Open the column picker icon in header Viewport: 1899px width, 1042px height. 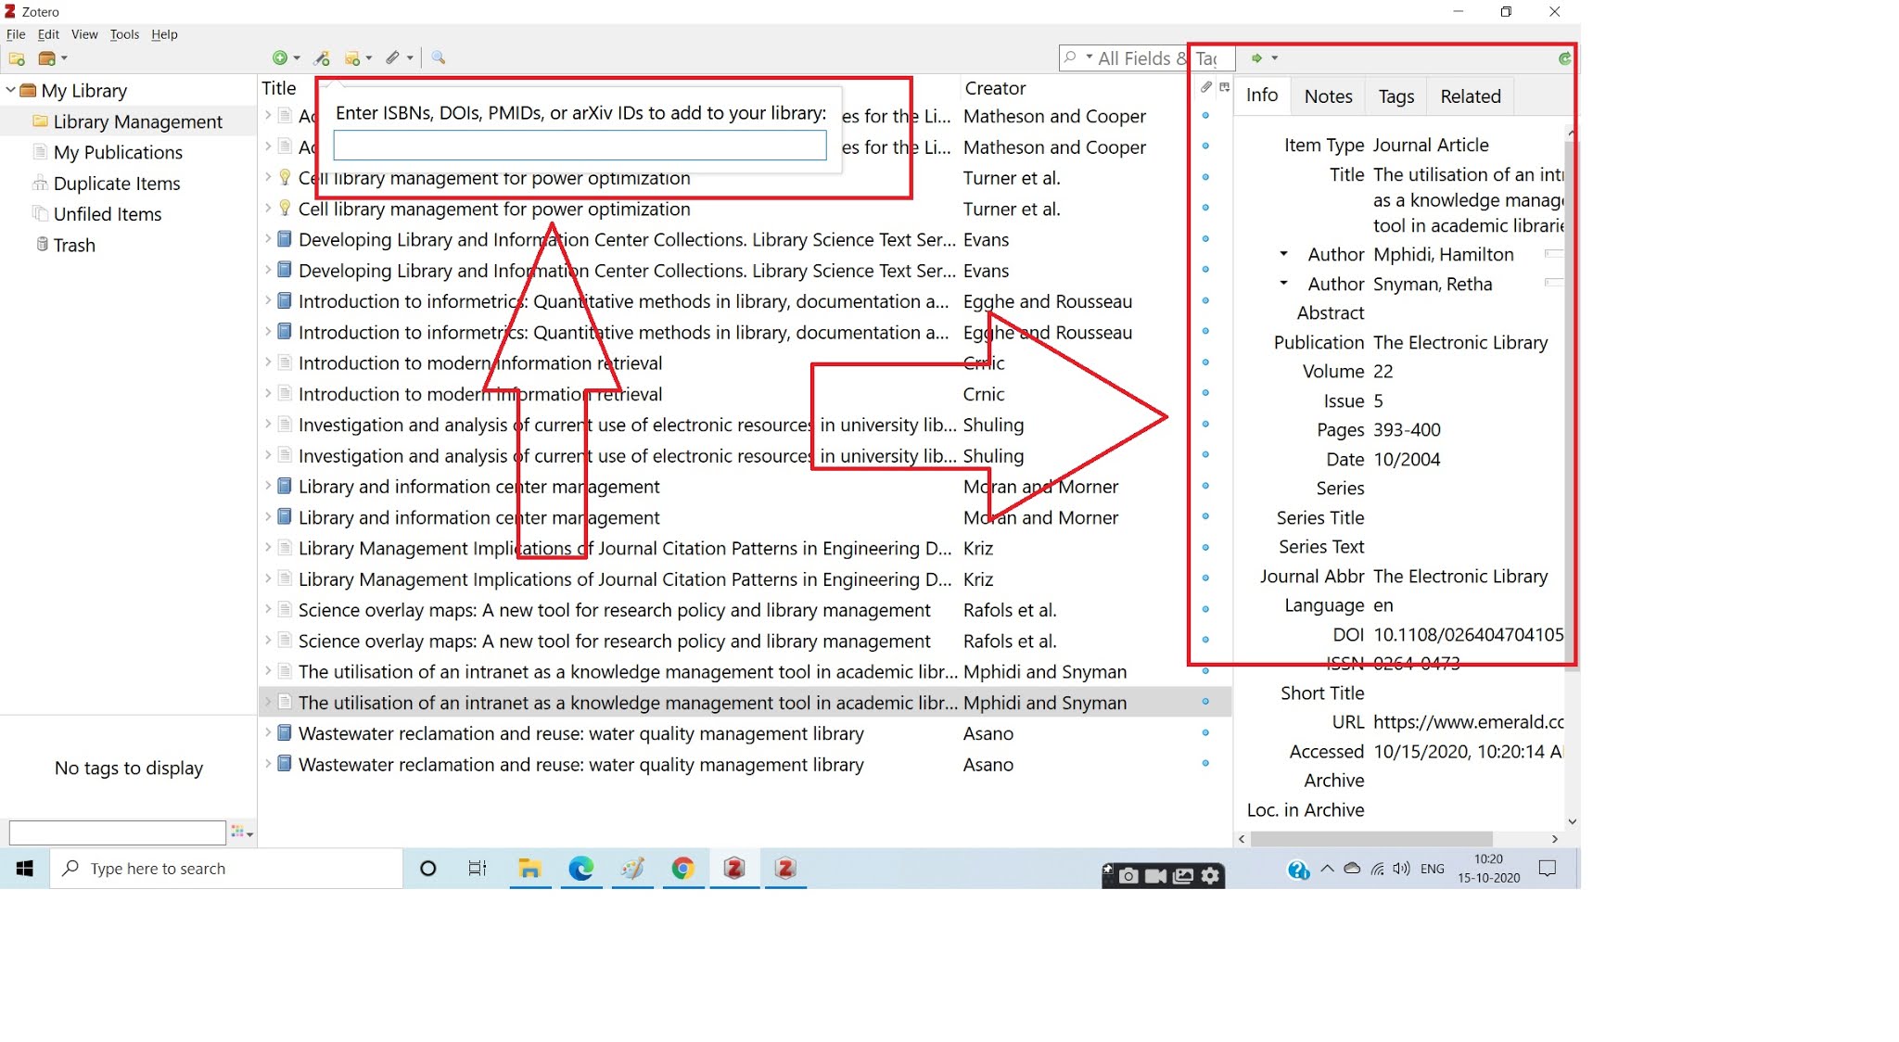(x=1224, y=87)
